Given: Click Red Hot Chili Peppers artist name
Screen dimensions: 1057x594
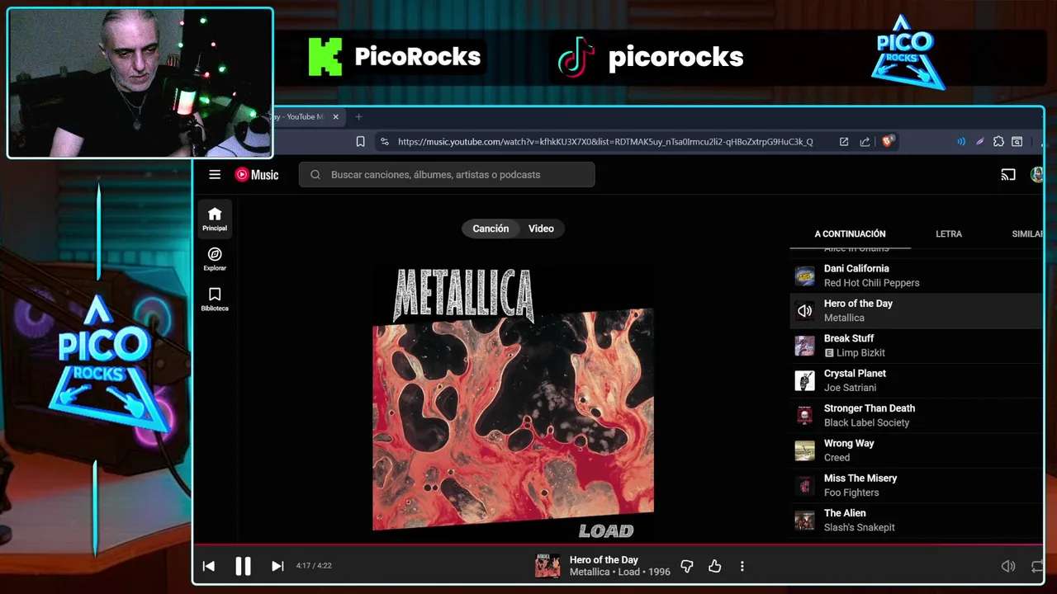Looking at the screenshot, I should (871, 283).
